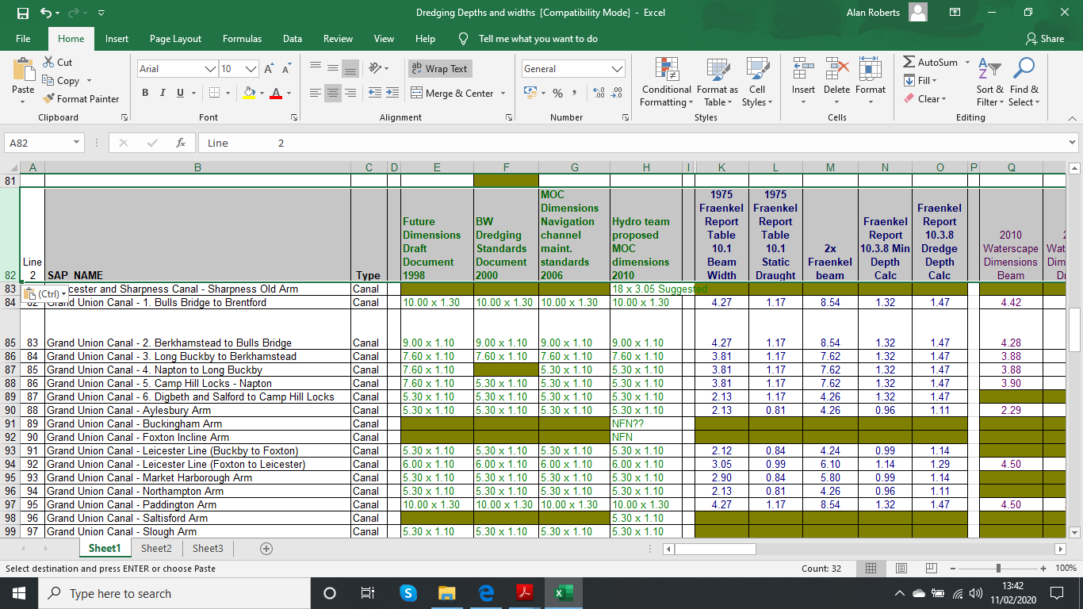This screenshot has height=609, width=1083.
Task: Open Find & Select menu
Action: (x=1024, y=82)
